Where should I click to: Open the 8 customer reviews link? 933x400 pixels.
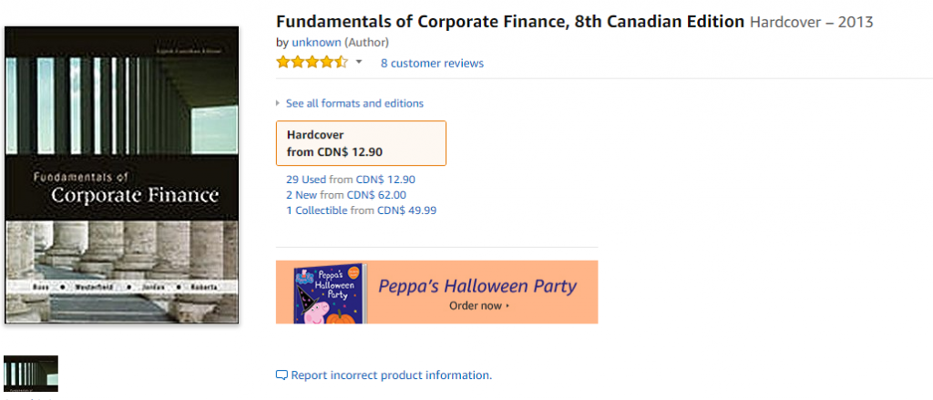[x=432, y=63]
